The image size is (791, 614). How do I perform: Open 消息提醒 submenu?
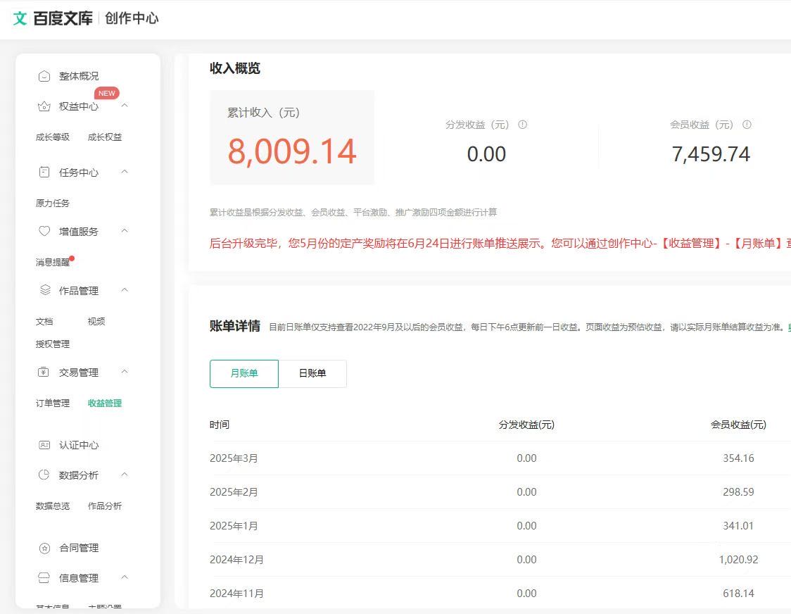[53, 262]
